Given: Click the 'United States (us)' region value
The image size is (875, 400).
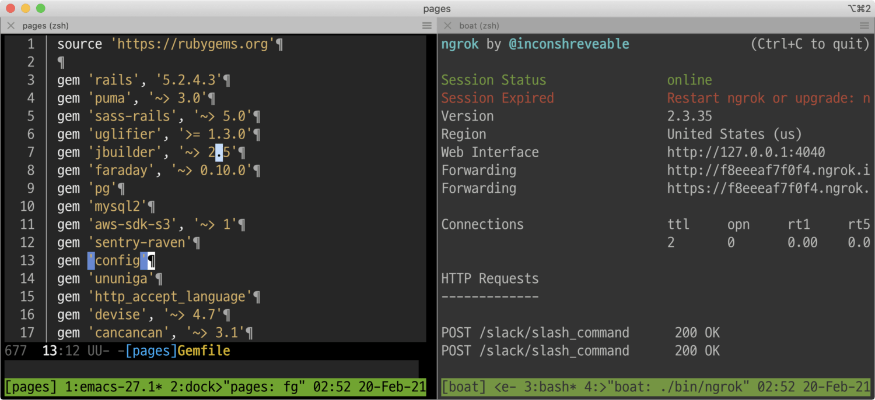Looking at the screenshot, I should [x=735, y=134].
